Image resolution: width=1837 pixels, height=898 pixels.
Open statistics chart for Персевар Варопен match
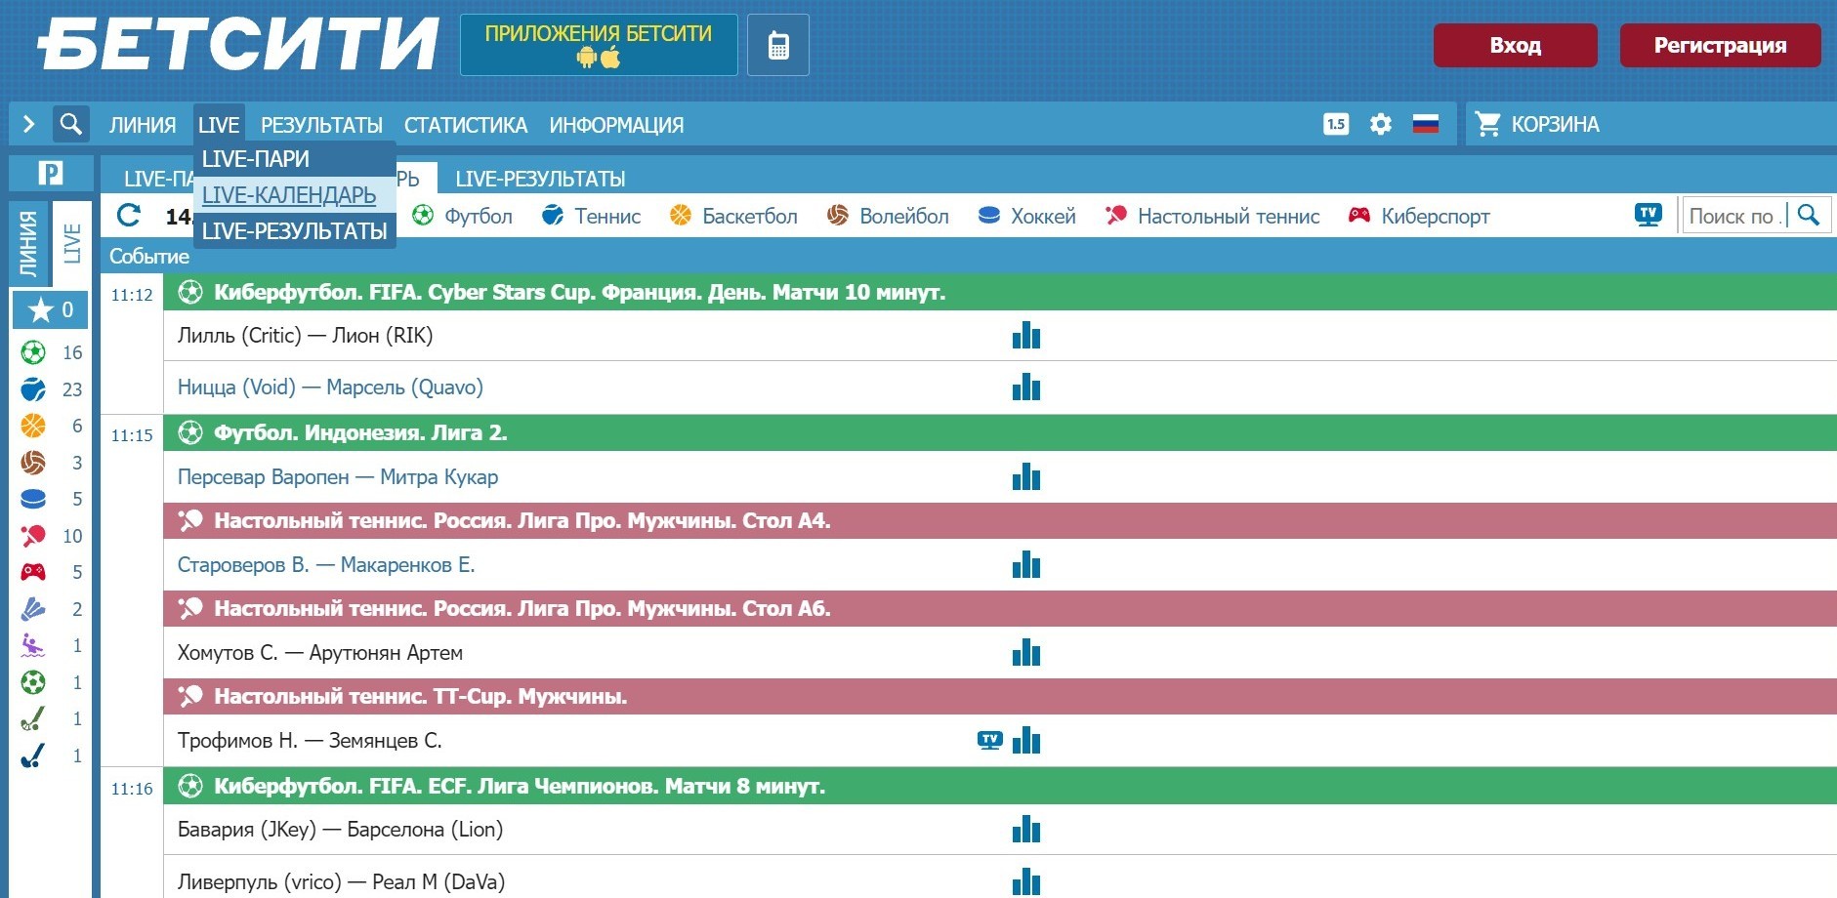[x=1026, y=476]
